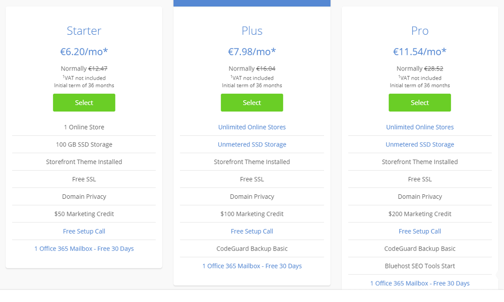Click Pro plan's Unlimited Online Stores link
Viewport: 504px width, 302px height.
[420, 127]
